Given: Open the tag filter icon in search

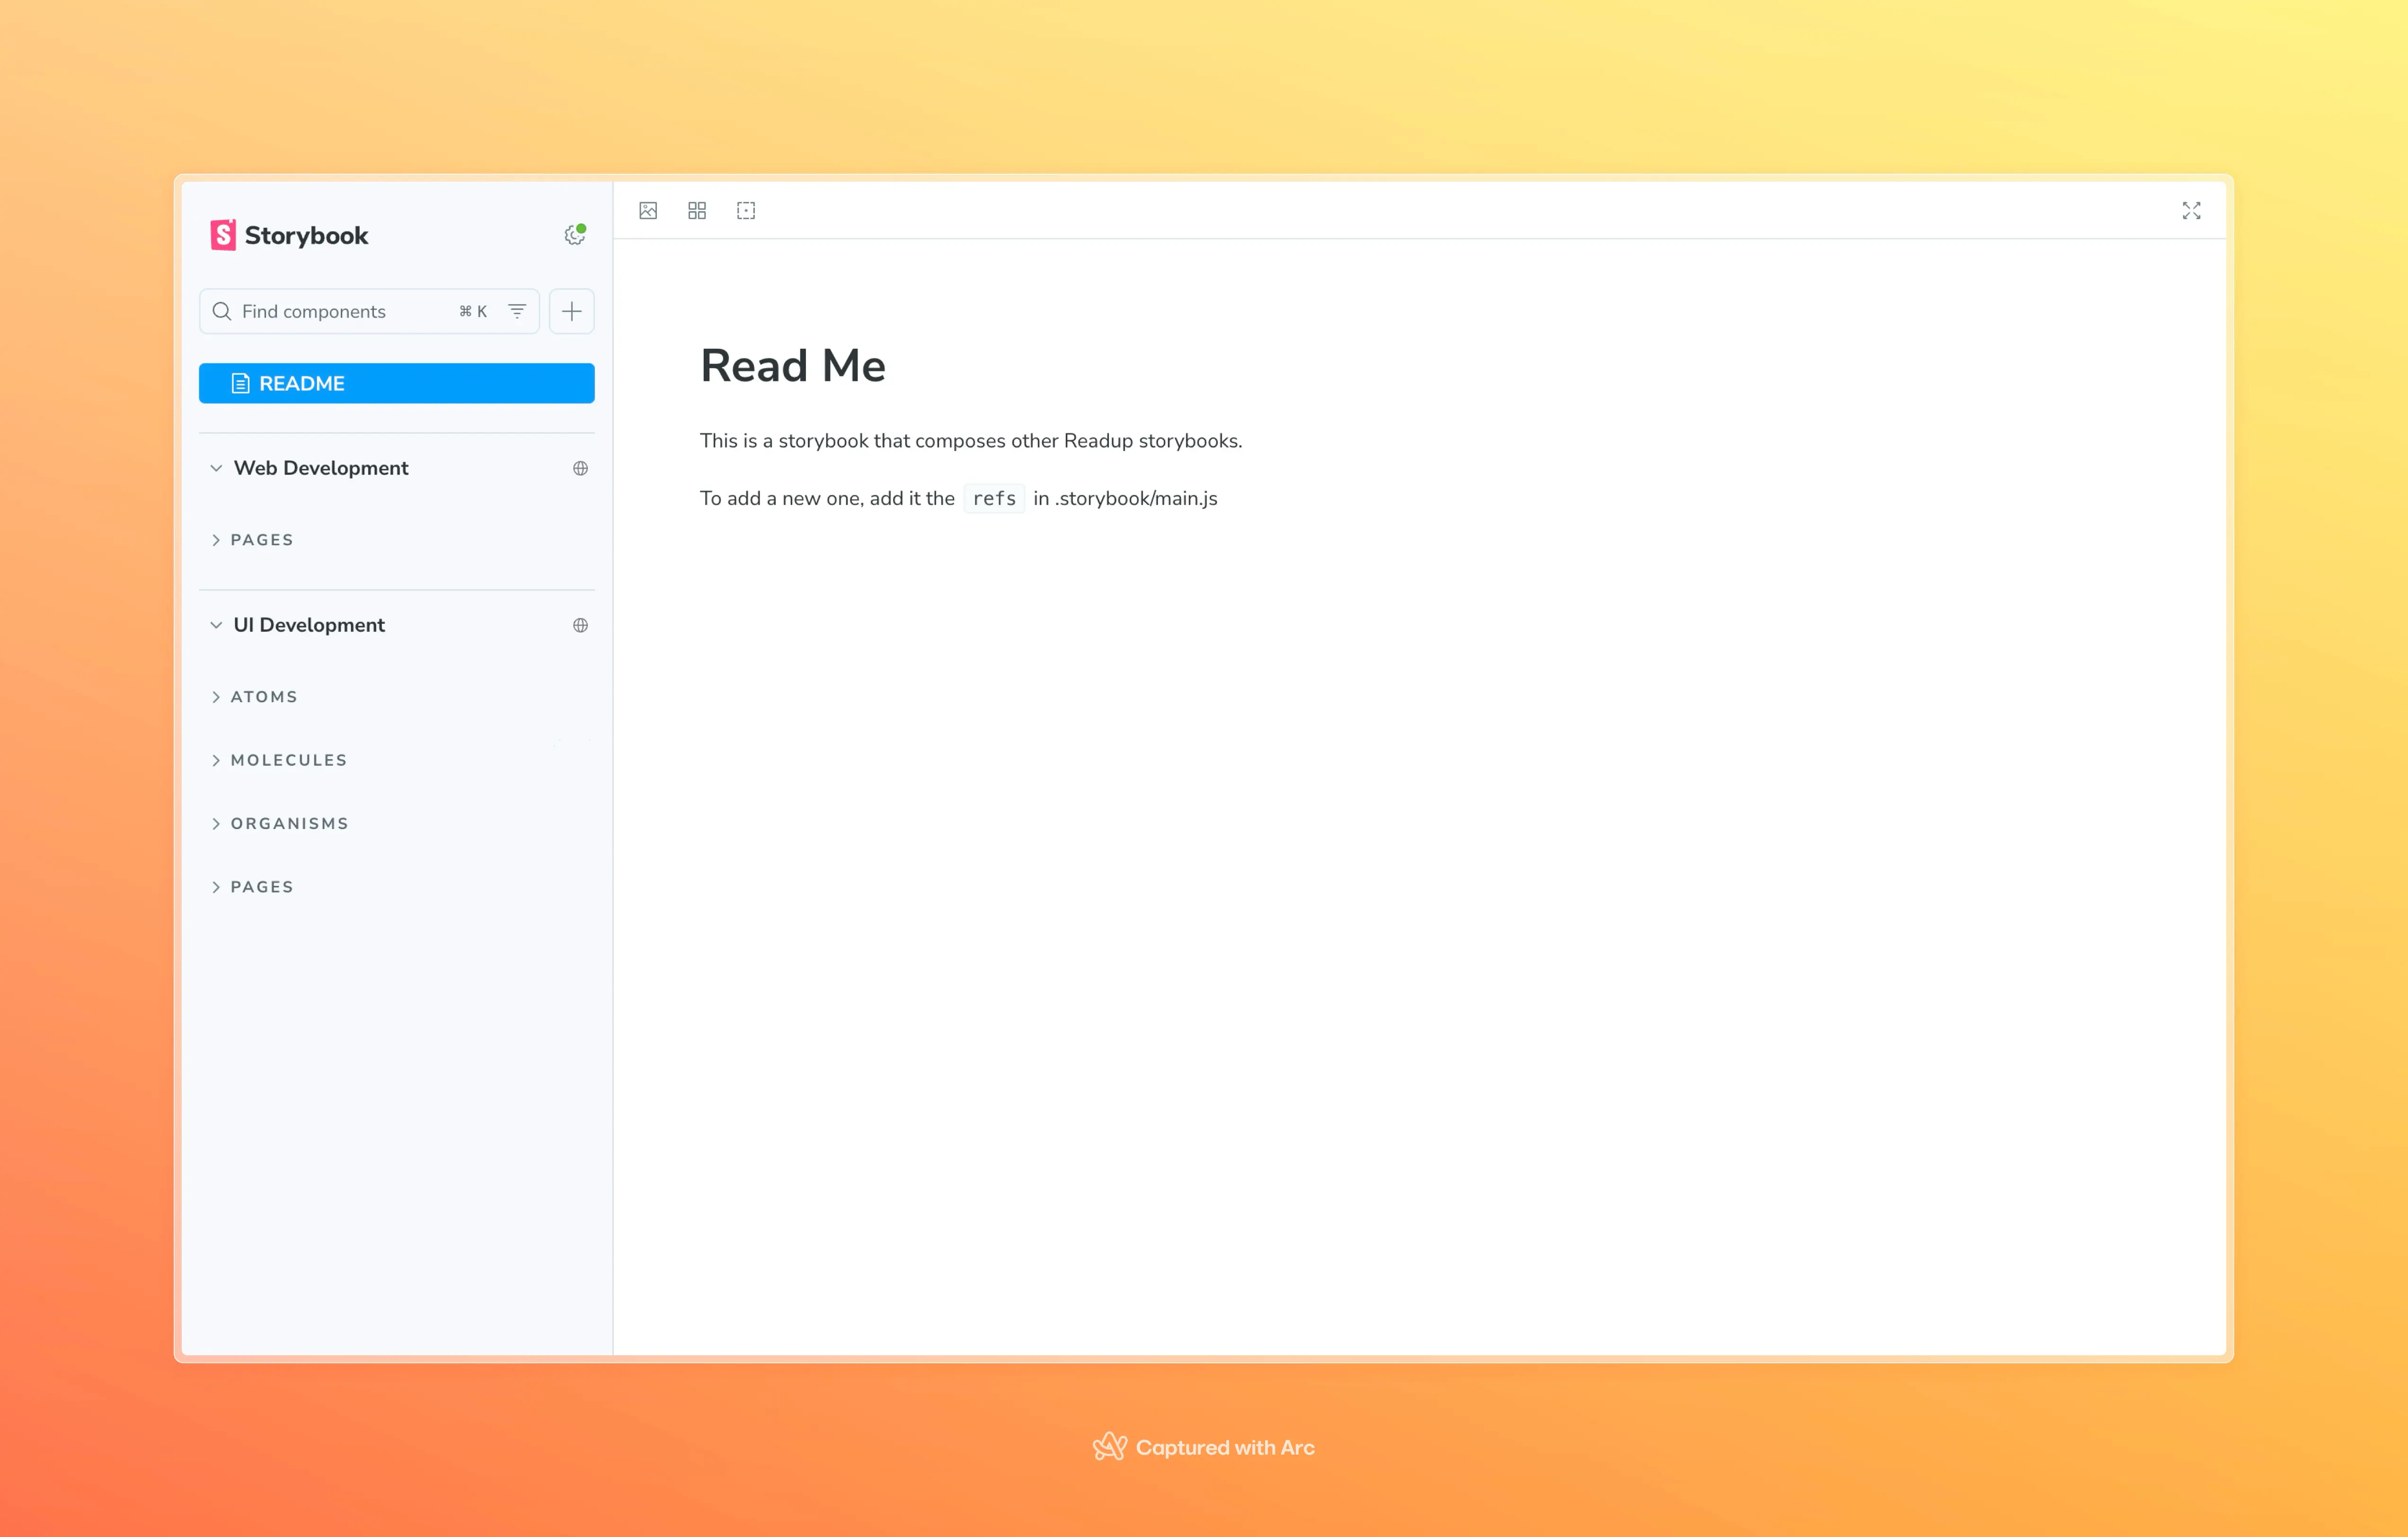Looking at the screenshot, I should pos(517,311).
